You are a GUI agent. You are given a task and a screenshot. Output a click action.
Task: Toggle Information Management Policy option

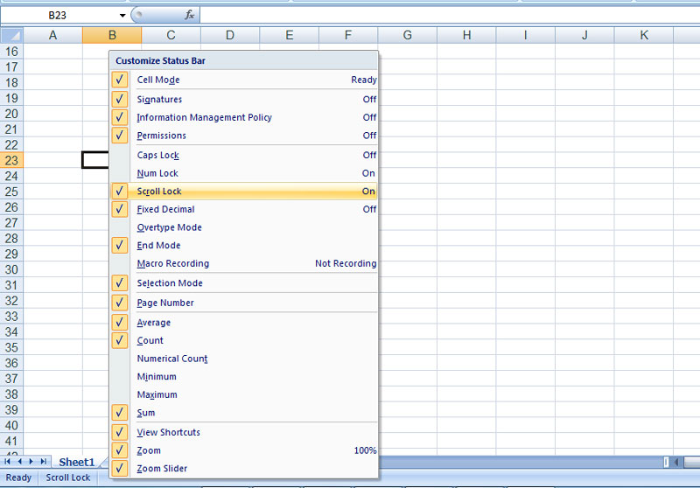[x=244, y=117]
